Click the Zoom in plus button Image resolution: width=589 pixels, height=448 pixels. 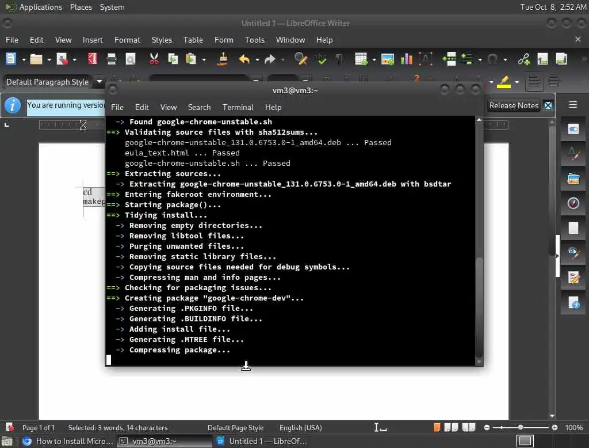tap(554, 428)
